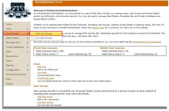
Task: Expand the Template Sets submenu arrow
Action: (27, 43)
